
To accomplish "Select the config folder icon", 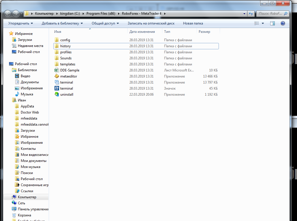I will pos(57,40).
